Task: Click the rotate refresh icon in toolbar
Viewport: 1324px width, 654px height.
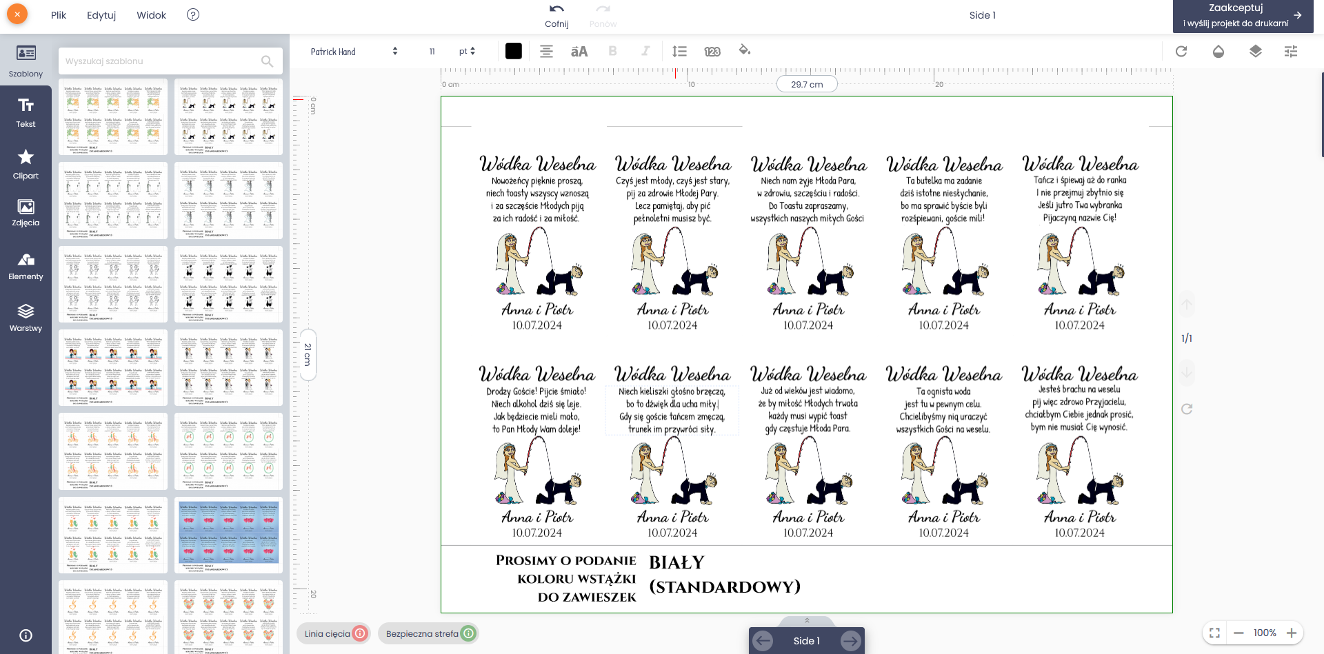Action: click(1181, 51)
